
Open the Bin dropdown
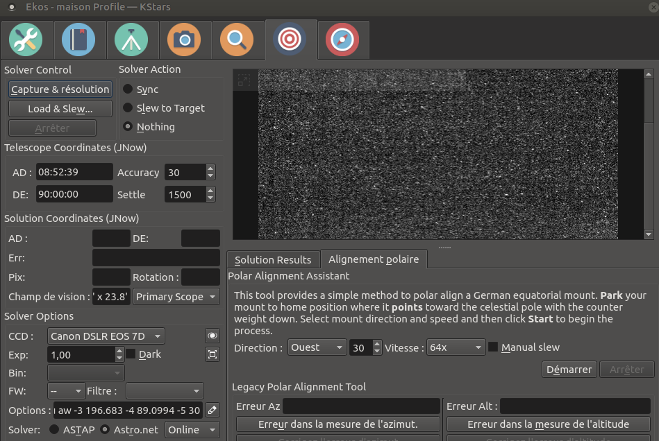point(85,372)
